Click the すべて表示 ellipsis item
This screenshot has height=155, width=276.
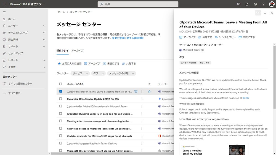(12, 93)
